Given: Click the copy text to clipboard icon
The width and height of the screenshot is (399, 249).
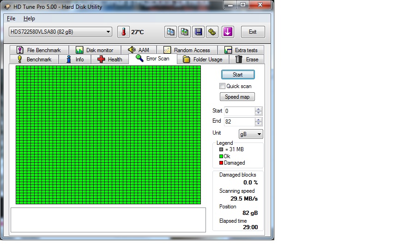Looking at the screenshot, I should click(x=170, y=32).
